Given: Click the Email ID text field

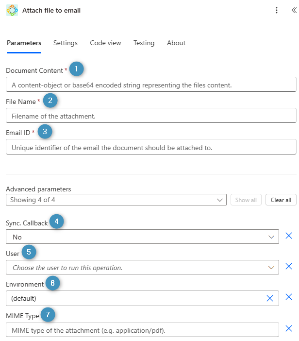Looking at the screenshot, I should tap(151, 147).
